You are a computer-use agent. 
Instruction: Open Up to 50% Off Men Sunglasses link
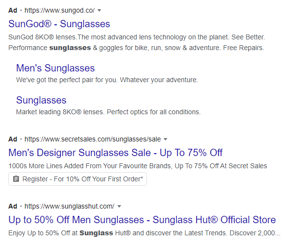[142, 220]
